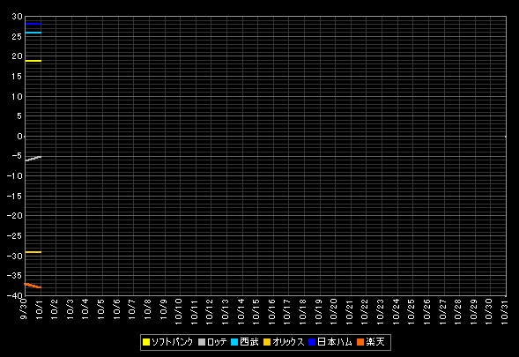519x357 pixels.
Task: Click the -40 y-axis label
Action: pos(15,295)
